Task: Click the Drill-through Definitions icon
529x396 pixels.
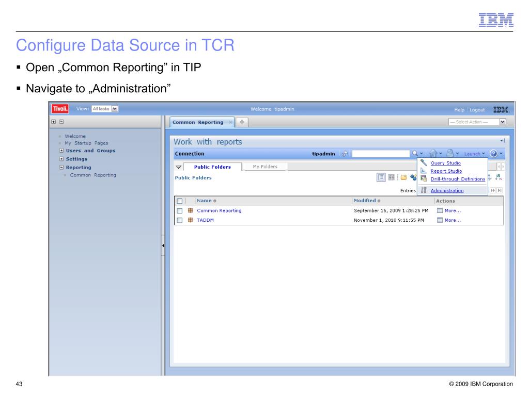Action: (424, 179)
